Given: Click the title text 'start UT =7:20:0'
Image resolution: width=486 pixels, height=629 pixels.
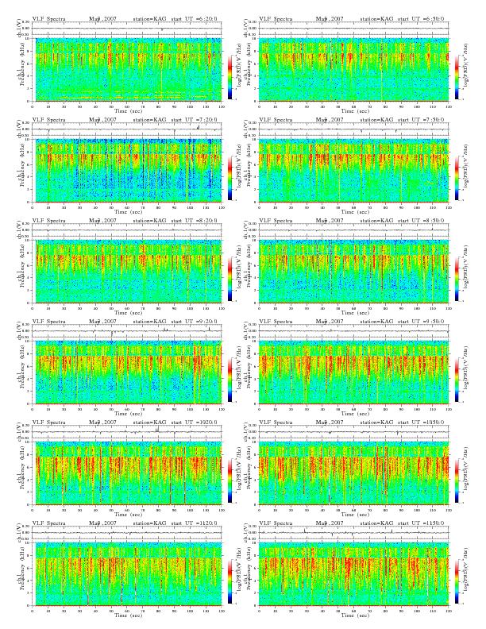Looking at the screenshot, I should [x=195, y=120].
